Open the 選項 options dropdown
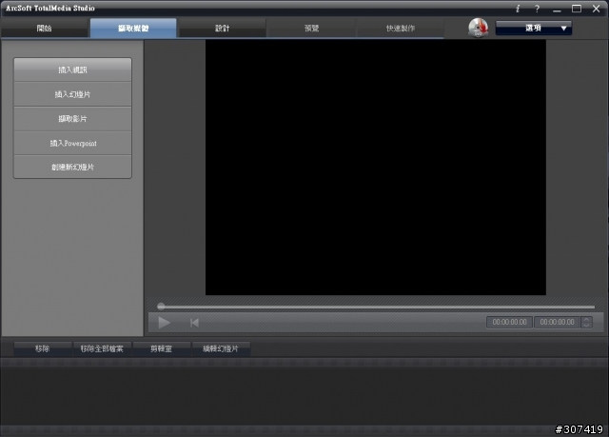 click(534, 28)
